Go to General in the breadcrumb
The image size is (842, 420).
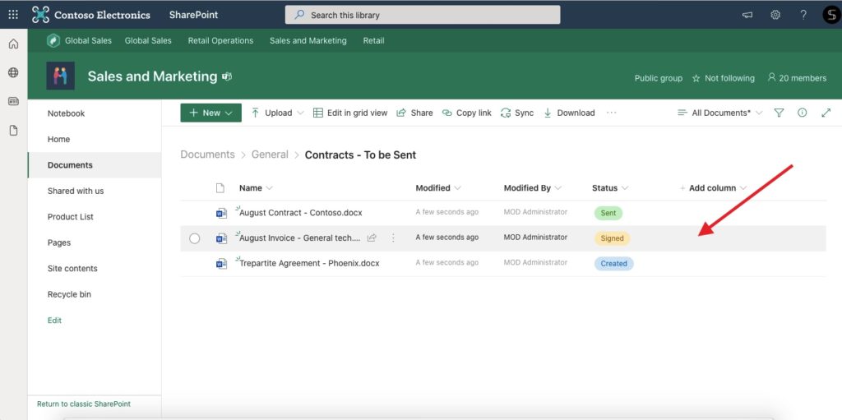tap(270, 155)
